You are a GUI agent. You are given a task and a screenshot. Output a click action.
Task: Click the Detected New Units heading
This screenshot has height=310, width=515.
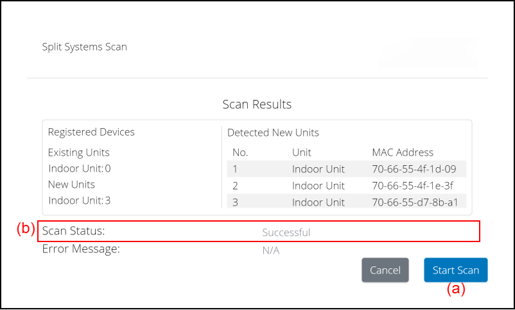(x=273, y=133)
